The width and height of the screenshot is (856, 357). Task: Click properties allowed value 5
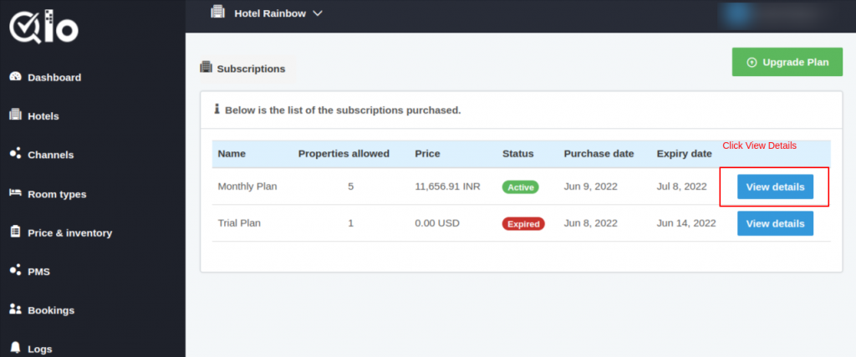[x=351, y=186]
